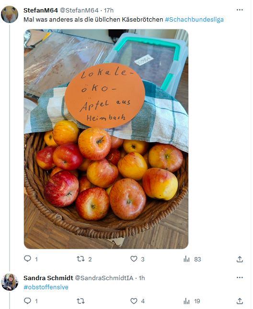
Task: Open the #Schachbundesliga hashtag
Action: (194, 20)
